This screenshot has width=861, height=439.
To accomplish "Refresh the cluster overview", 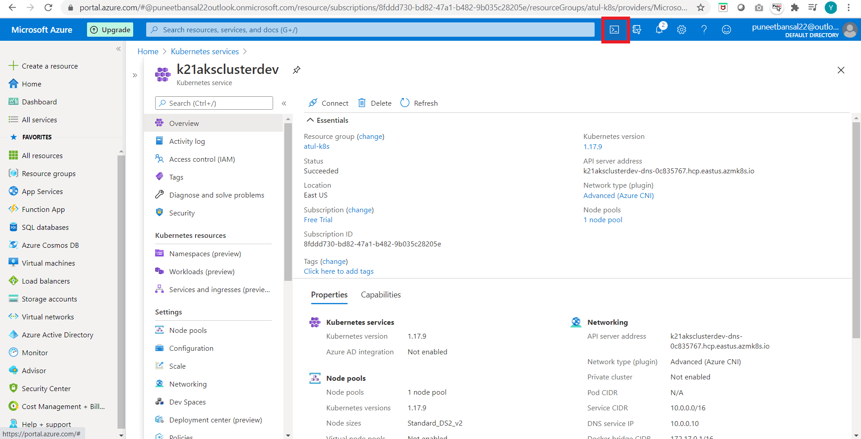I will (419, 103).
